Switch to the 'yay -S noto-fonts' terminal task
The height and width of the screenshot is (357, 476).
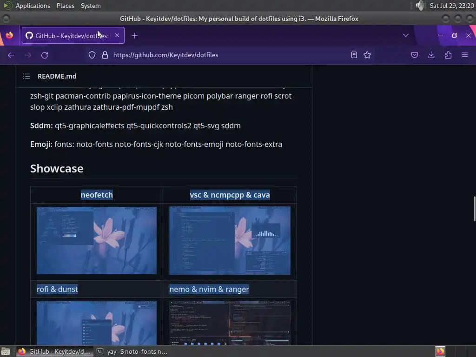tap(132, 351)
